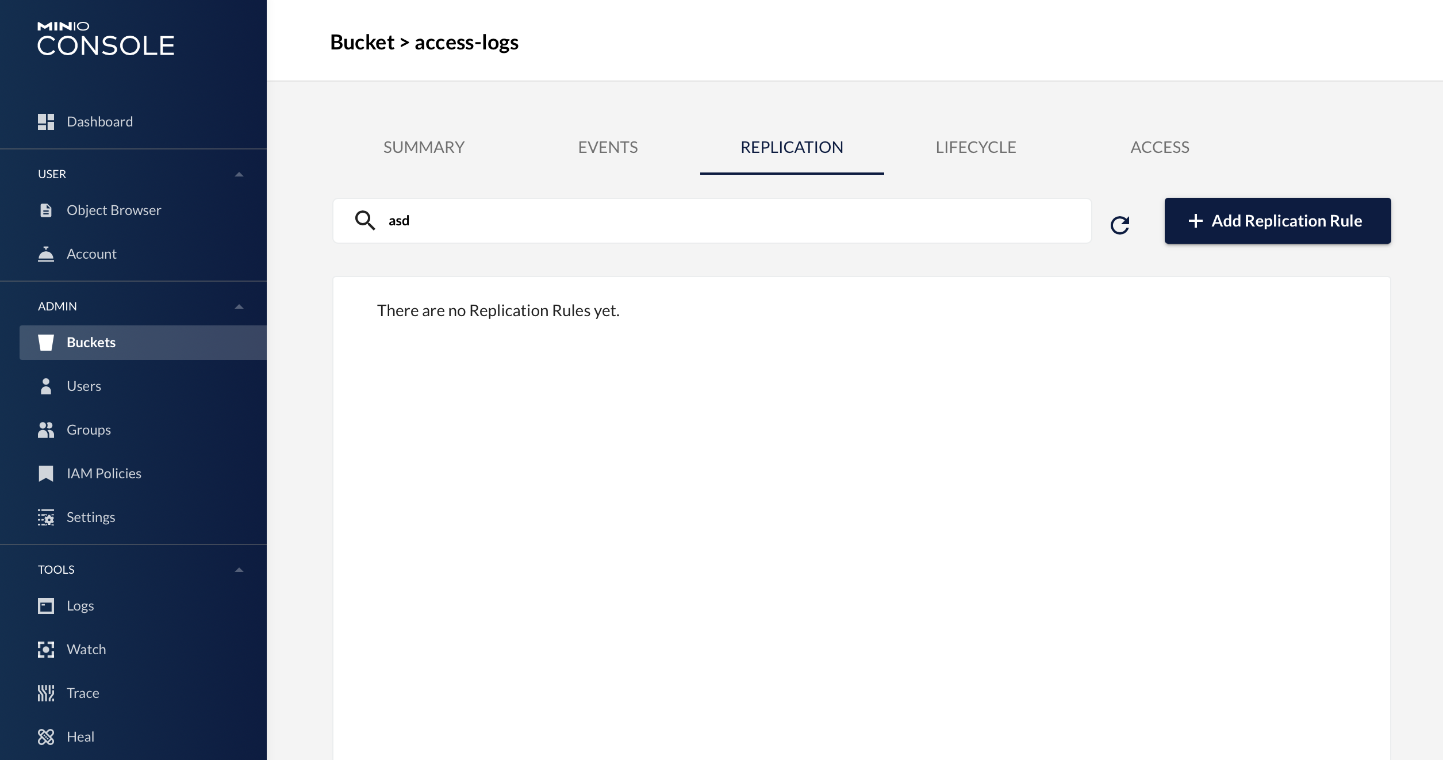1443x760 pixels.
Task: Open Object Browser from sidebar
Action: (x=114, y=210)
